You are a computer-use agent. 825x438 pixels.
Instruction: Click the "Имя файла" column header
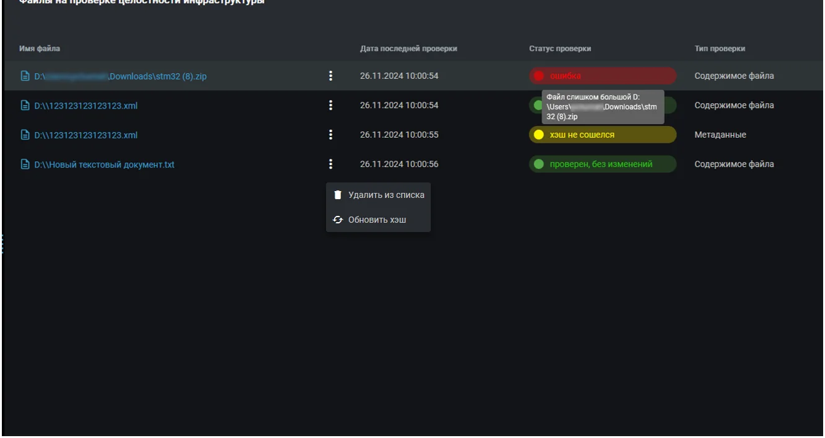coord(40,48)
